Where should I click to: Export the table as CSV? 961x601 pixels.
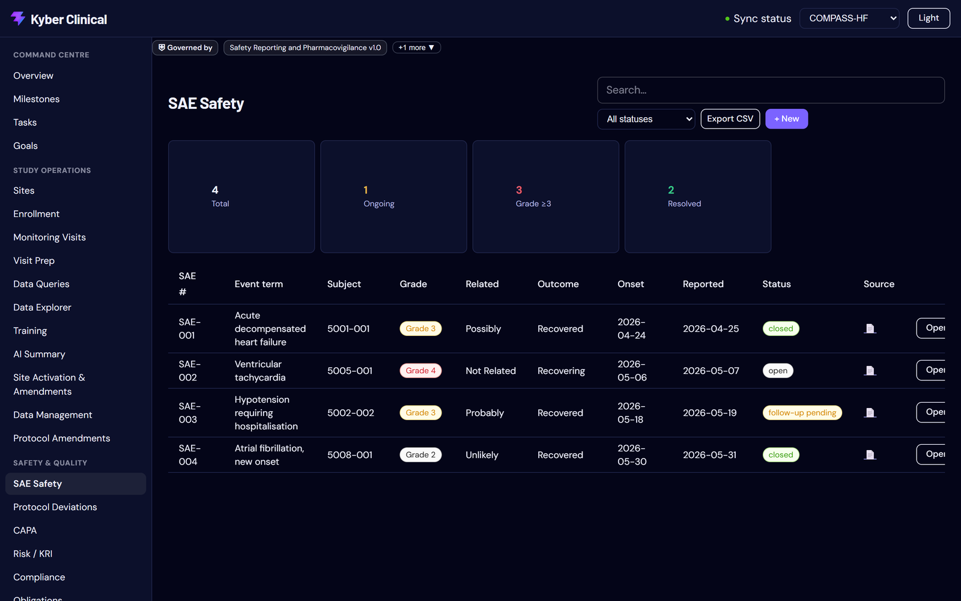click(730, 119)
